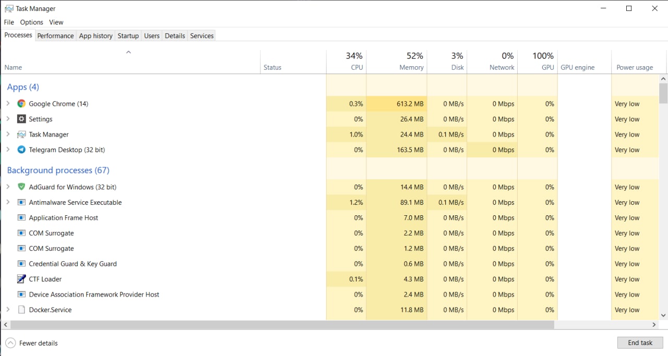
Task: Click the 26.4 MB memory cell
Action: pos(397,119)
